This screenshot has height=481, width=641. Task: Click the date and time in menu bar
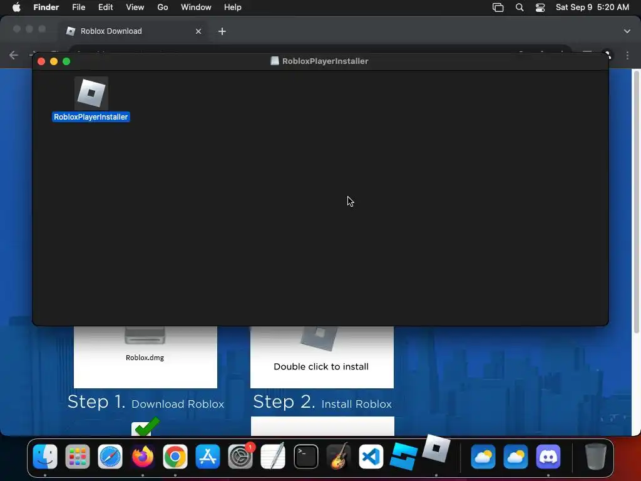pos(592,8)
